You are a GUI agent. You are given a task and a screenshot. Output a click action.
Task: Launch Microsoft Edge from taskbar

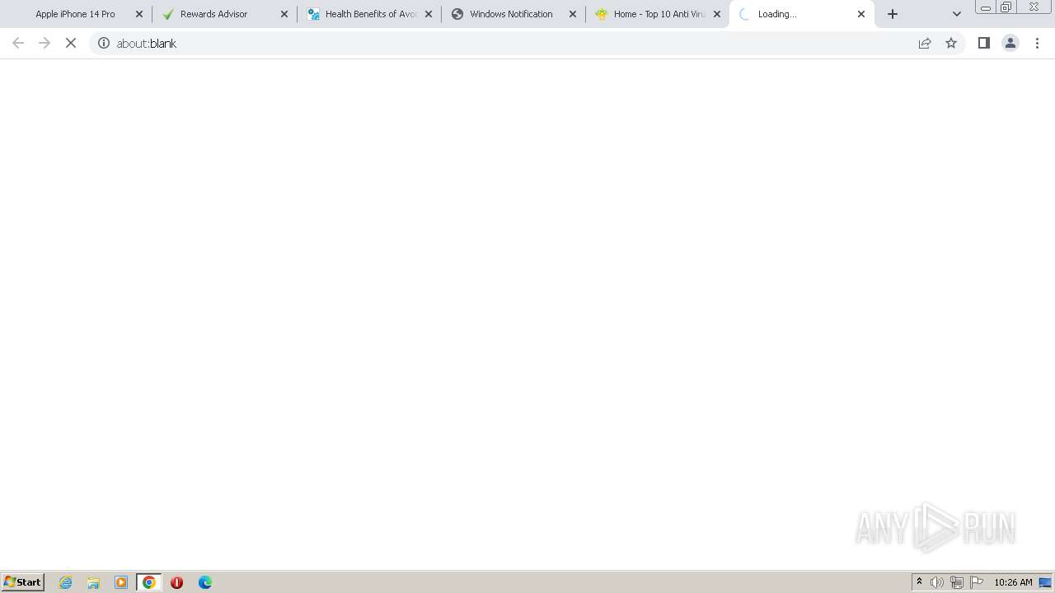tap(204, 582)
